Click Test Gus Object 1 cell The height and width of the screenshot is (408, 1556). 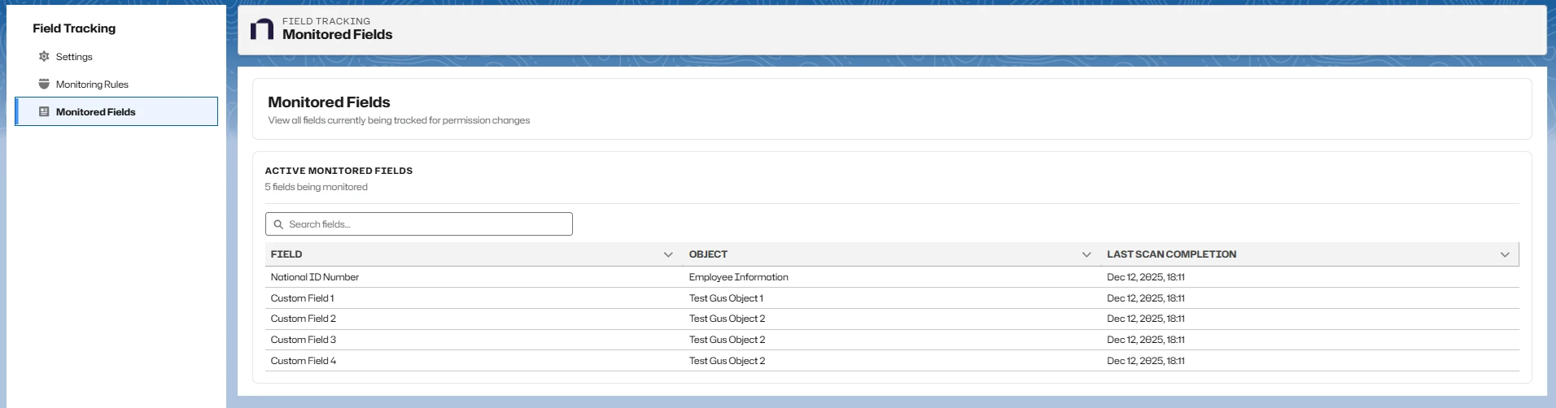click(726, 298)
